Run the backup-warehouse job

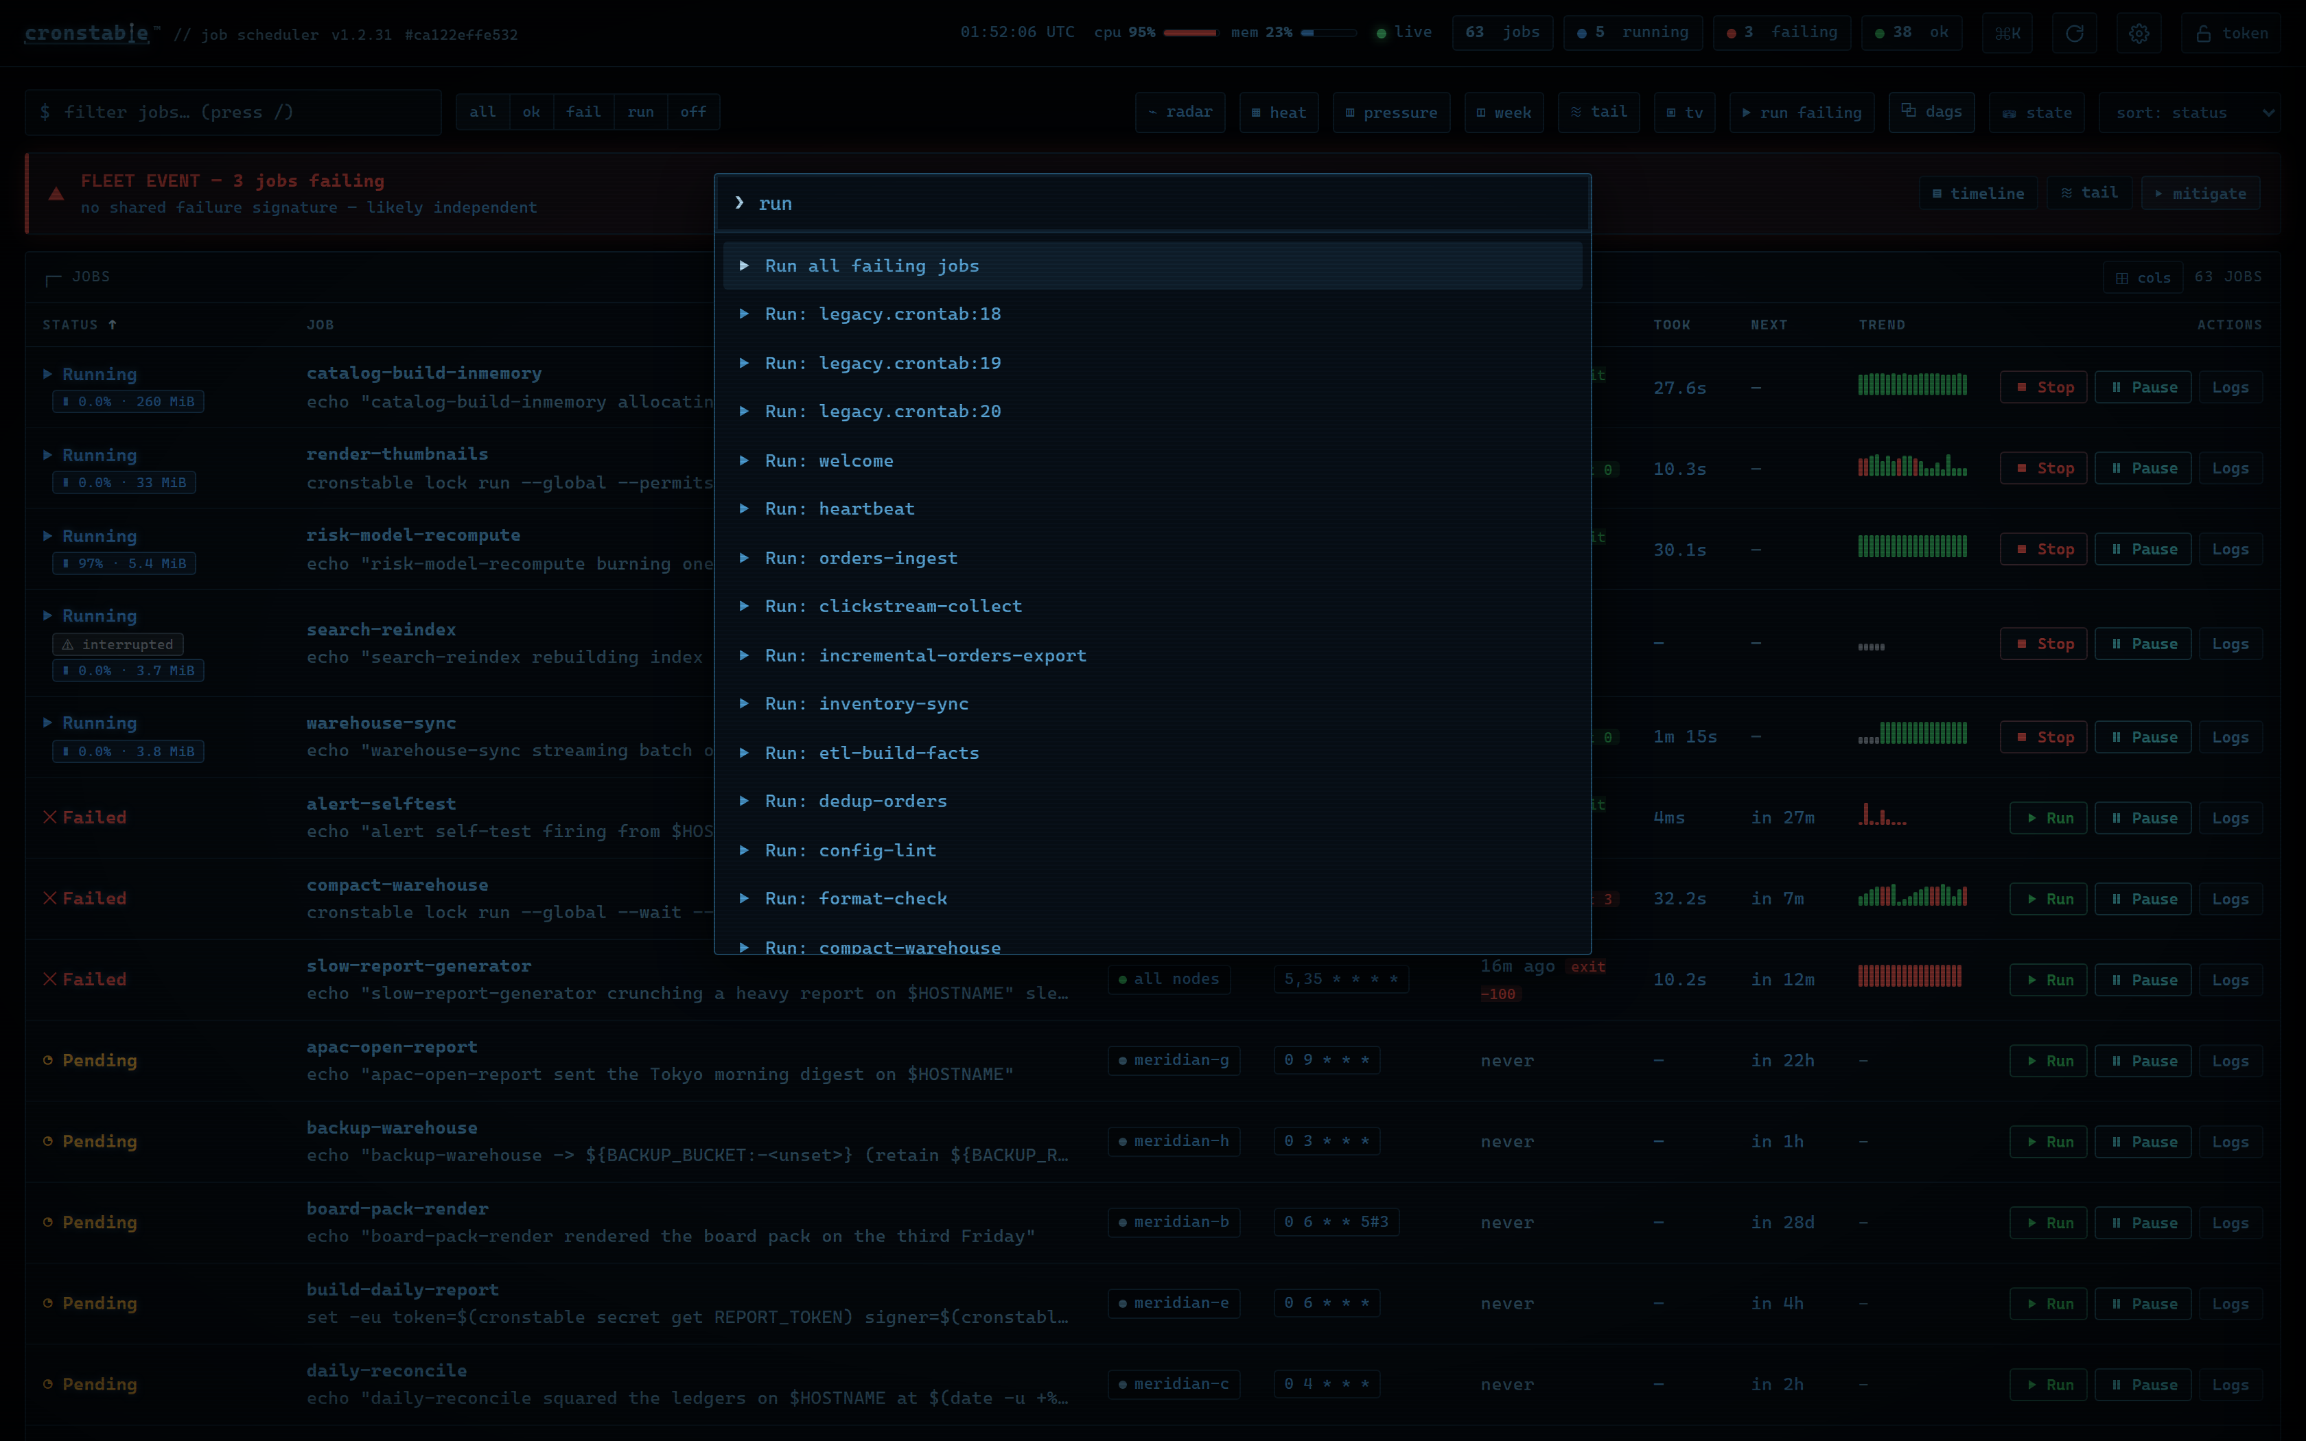click(2049, 1143)
